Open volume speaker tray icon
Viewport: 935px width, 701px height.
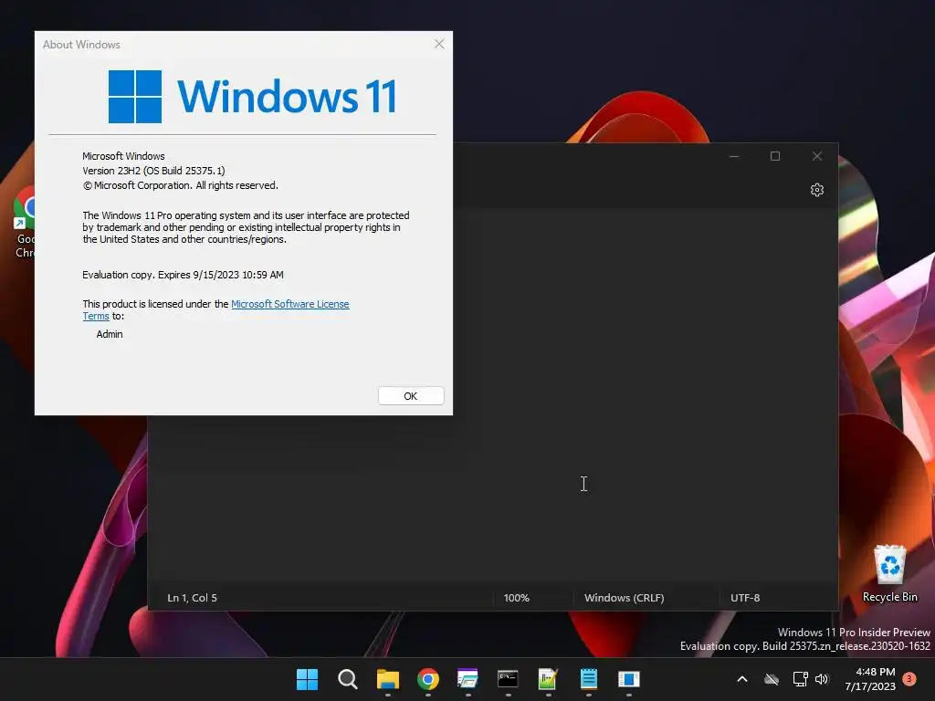tap(823, 679)
